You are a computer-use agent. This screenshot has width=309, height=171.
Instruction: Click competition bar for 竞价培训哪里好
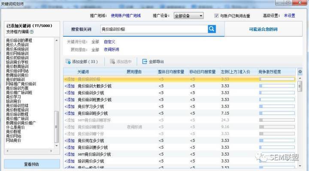click(x=277, y=127)
